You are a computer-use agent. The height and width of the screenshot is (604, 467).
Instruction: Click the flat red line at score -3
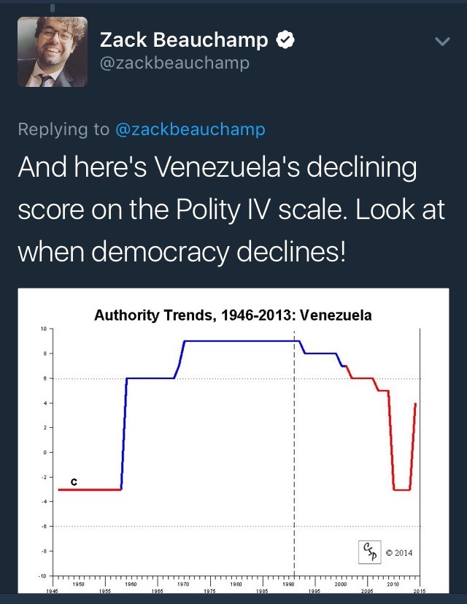(x=89, y=489)
